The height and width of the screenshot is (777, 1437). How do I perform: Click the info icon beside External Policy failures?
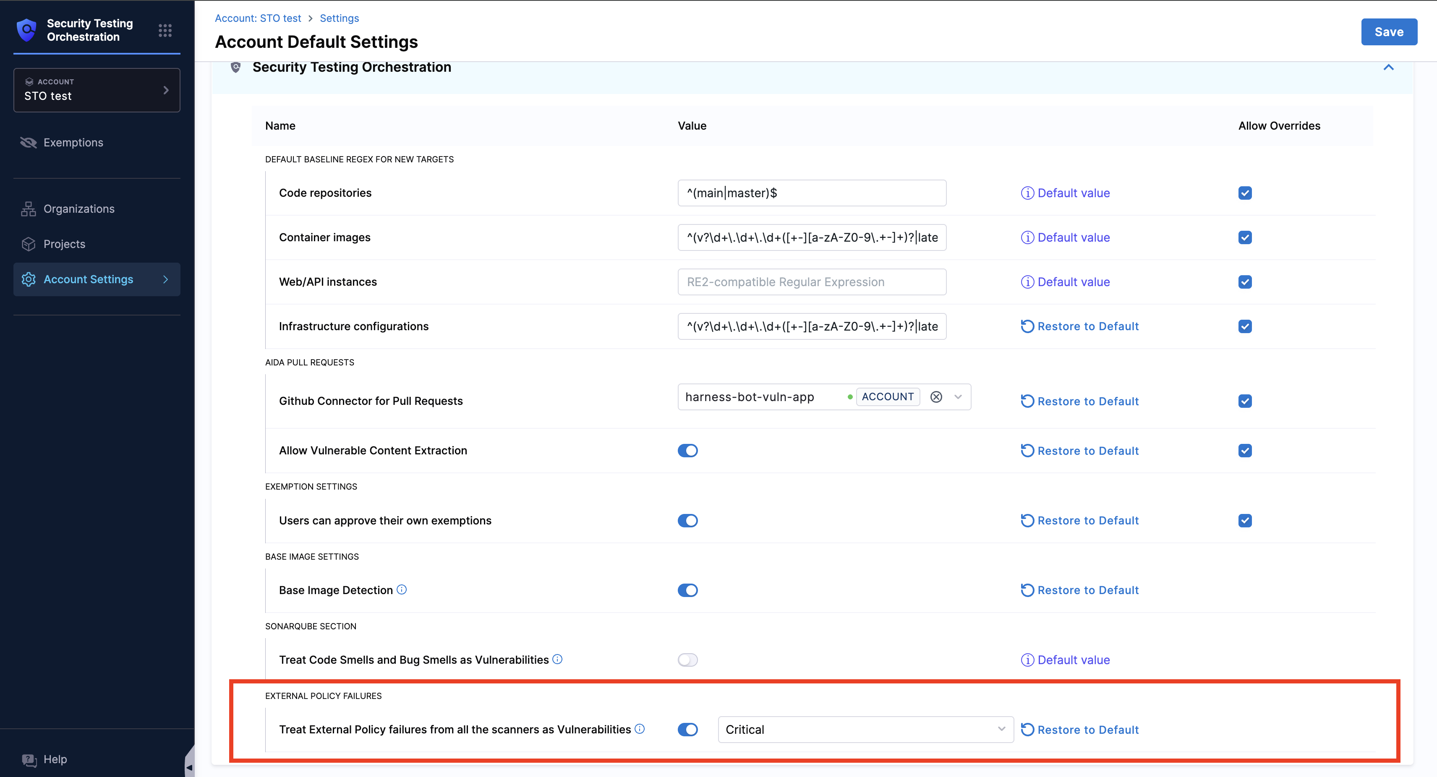point(640,729)
